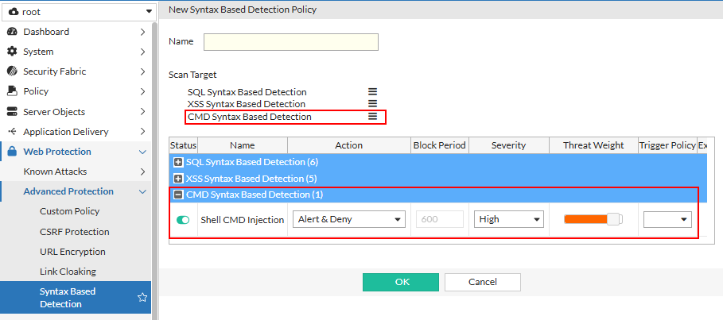Click the System gear icon
The height and width of the screenshot is (320, 723).
point(13,52)
